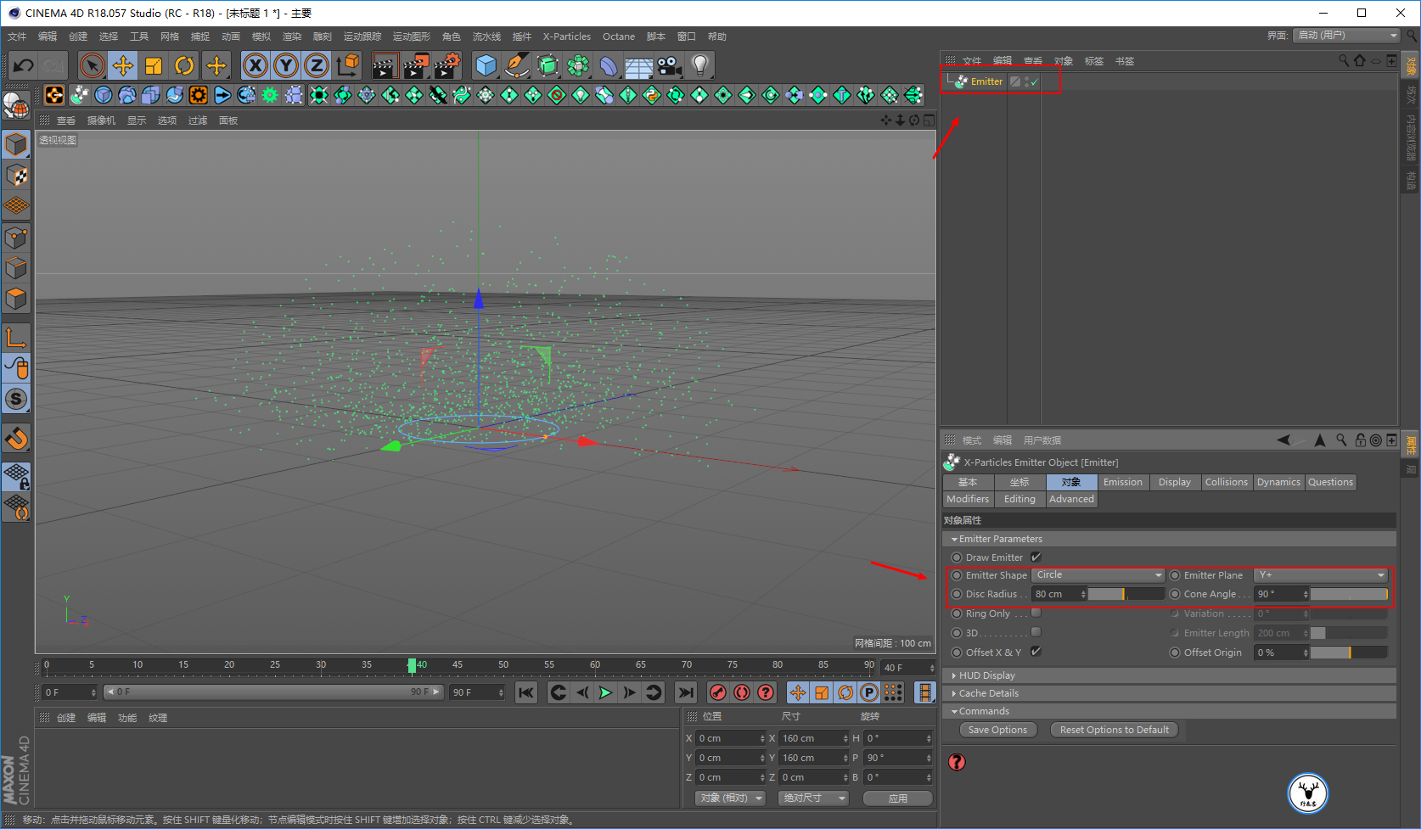Viewport: 1421px width, 829px height.
Task: Toggle X axis lock
Action: tap(256, 65)
